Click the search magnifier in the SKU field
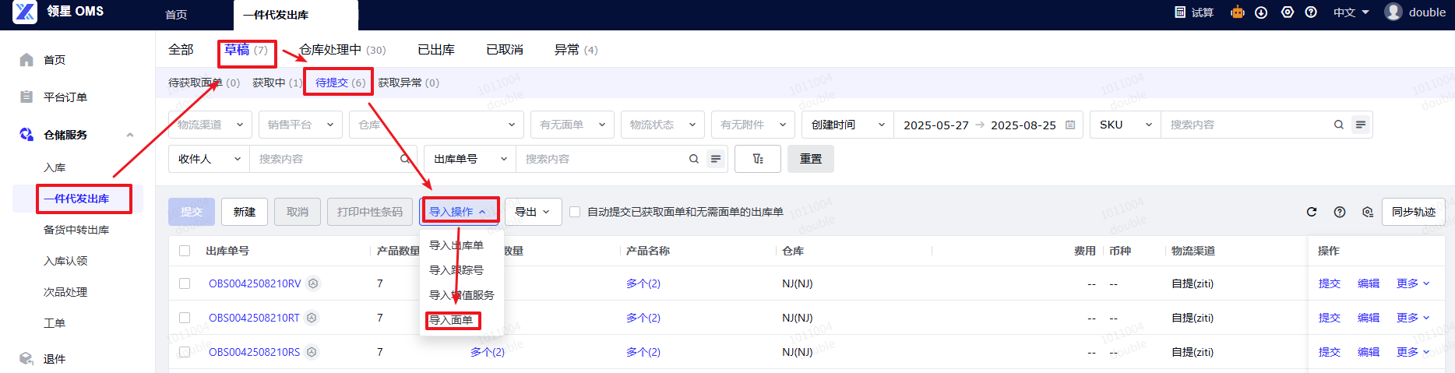 (1339, 125)
